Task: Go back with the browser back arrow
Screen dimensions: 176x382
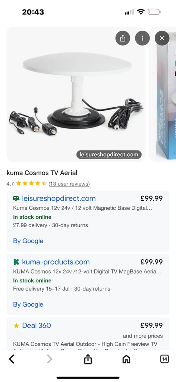Action: point(12,359)
